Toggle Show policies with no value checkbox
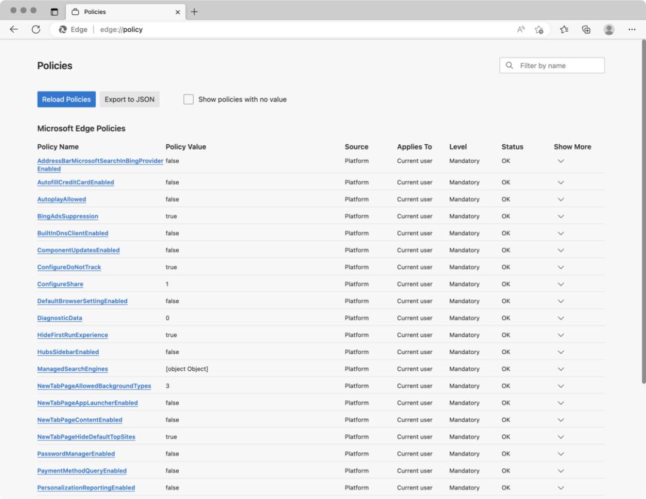 tap(188, 99)
